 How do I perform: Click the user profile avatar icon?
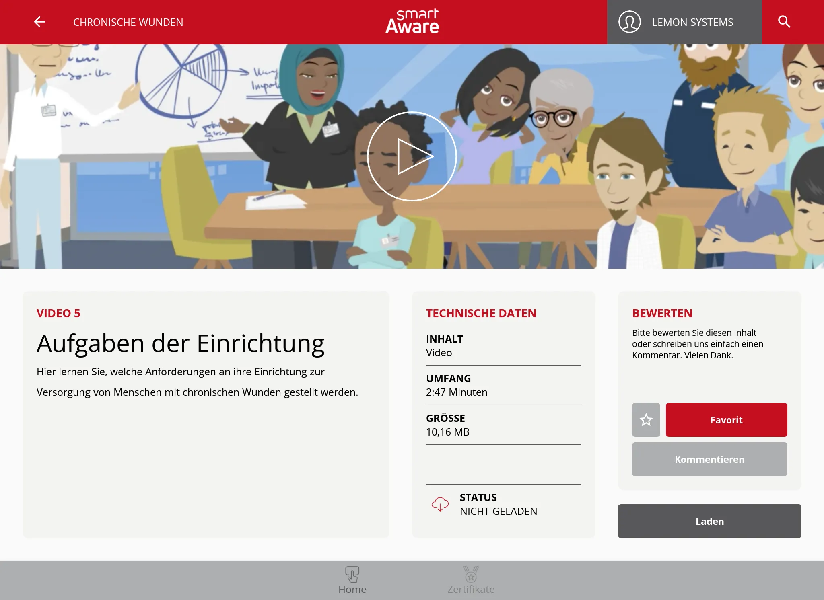629,22
